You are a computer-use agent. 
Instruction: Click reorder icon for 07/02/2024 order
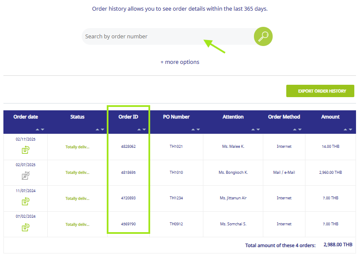click(26, 227)
